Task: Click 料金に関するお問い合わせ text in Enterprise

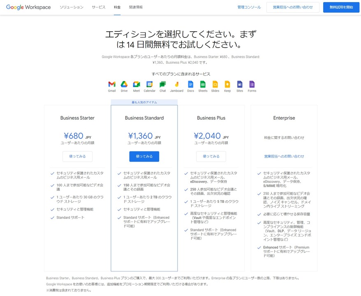Action: coord(284,138)
